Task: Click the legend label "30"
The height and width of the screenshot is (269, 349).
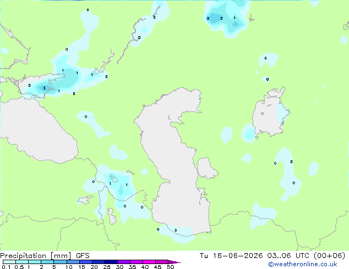Action: point(119,267)
